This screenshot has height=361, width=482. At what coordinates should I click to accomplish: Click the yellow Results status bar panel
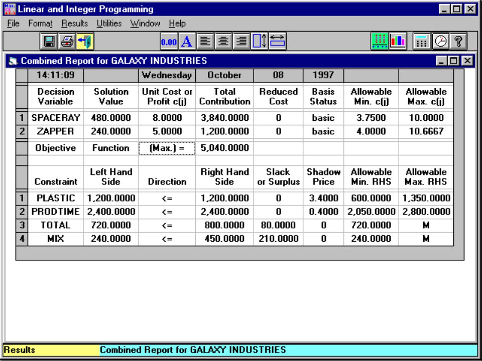pyautogui.click(x=51, y=350)
